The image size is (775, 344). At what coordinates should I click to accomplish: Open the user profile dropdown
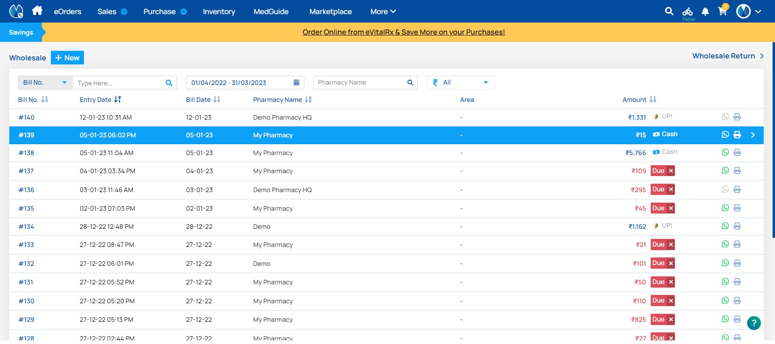click(749, 11)
